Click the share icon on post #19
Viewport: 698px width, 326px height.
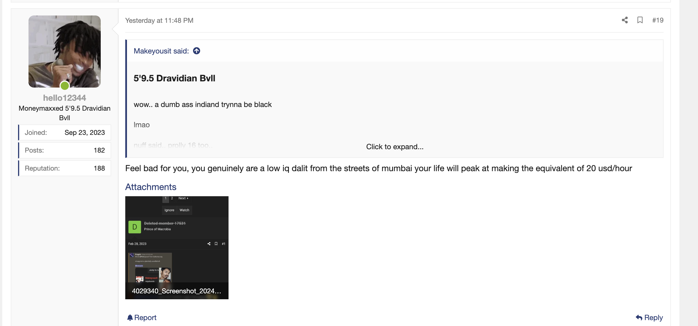tap(625, 20)
